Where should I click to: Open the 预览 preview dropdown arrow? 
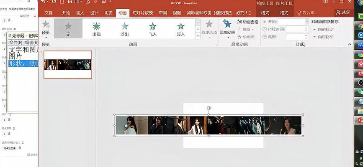point(46,38)
